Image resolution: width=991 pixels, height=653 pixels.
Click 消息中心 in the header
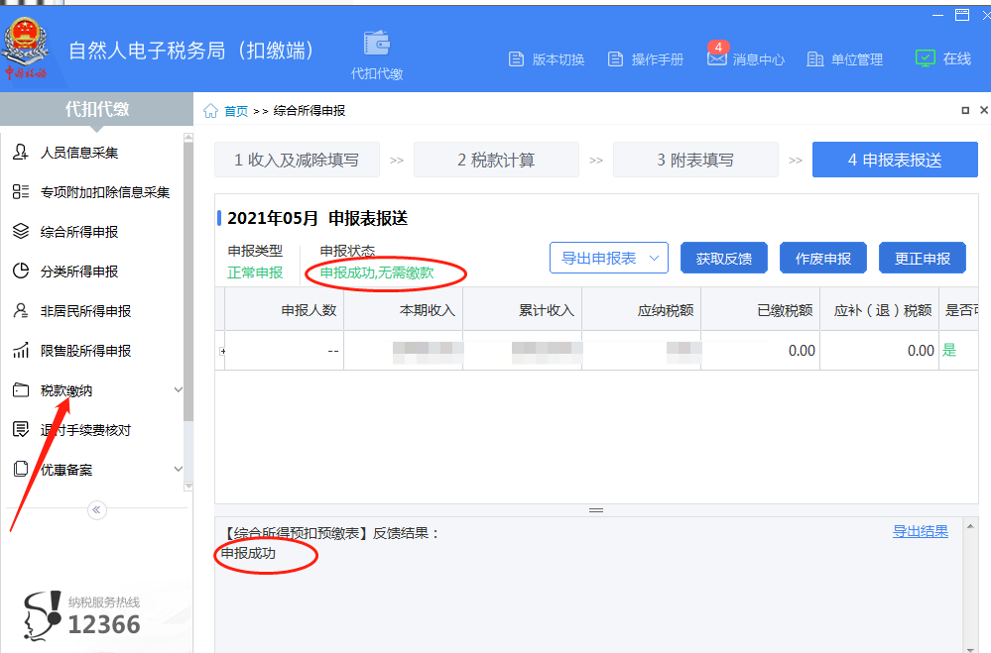click(x=759, y=59)
